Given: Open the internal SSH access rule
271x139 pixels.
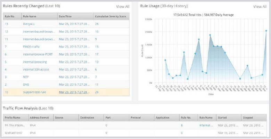Looking at the screenshot, I should pos(36,69).
